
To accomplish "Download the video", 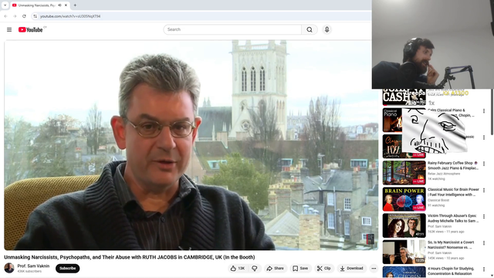I will click(x=351, y=268).
